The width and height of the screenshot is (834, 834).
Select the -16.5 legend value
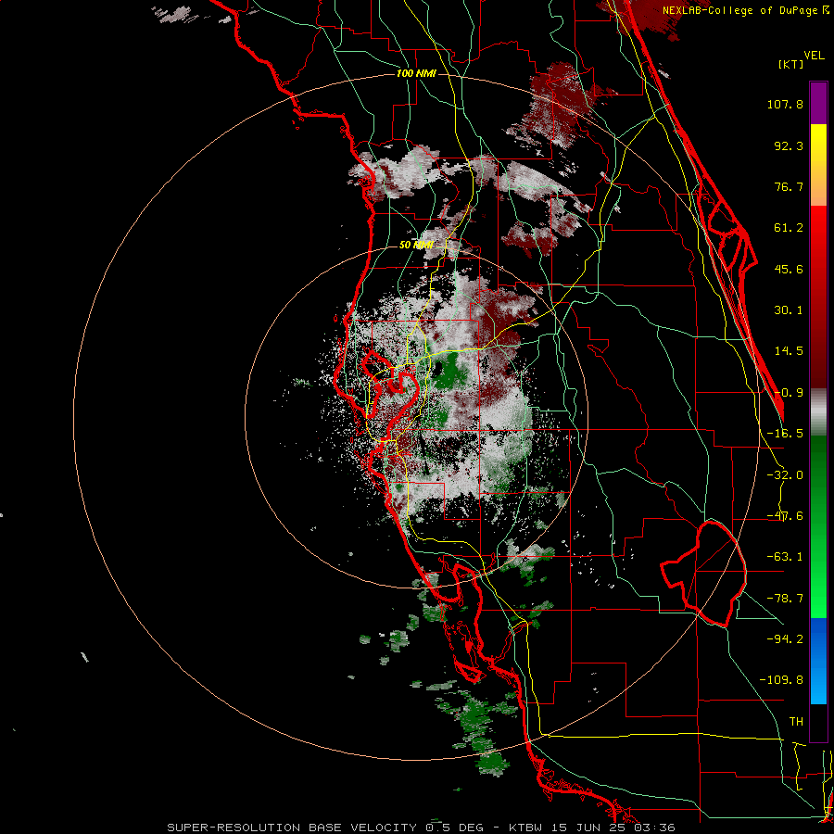(785, 434)
